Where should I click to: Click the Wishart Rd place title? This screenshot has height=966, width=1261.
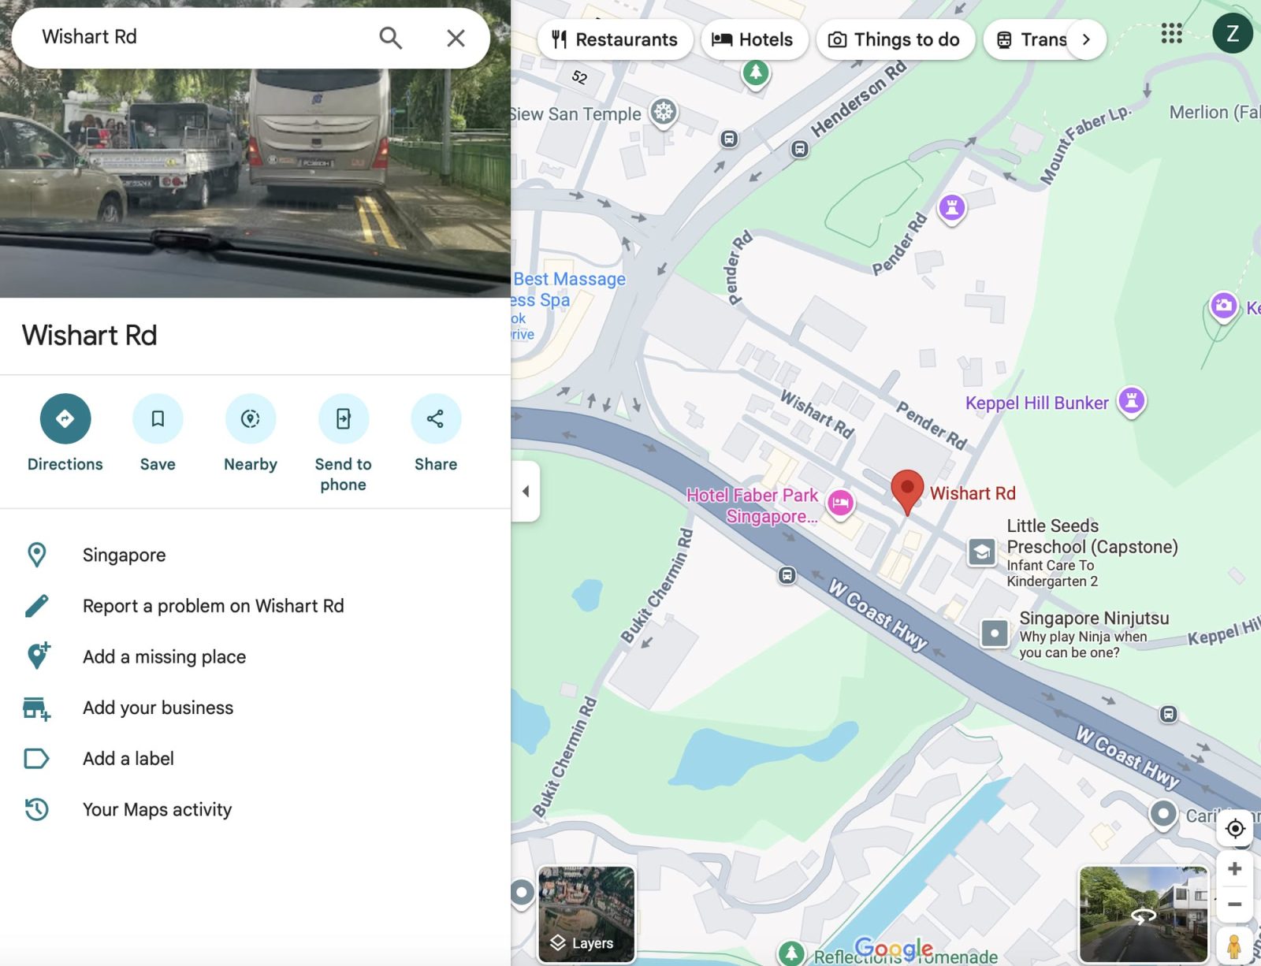[x=90, y=336]
